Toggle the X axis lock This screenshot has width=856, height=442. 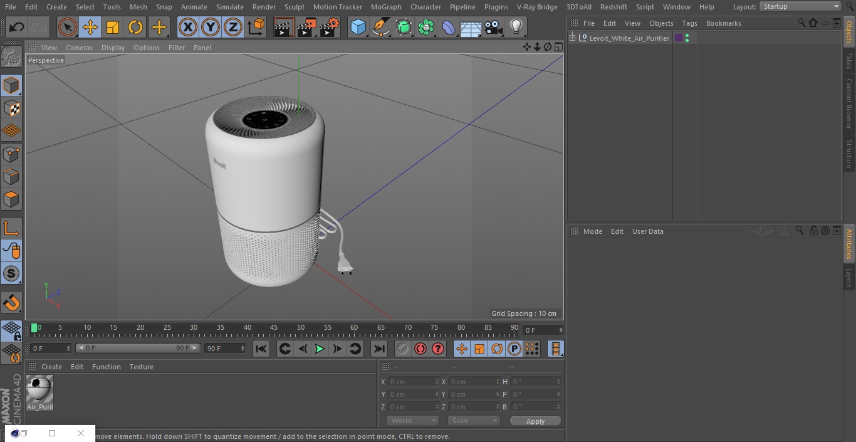click(x=188, y=27)
